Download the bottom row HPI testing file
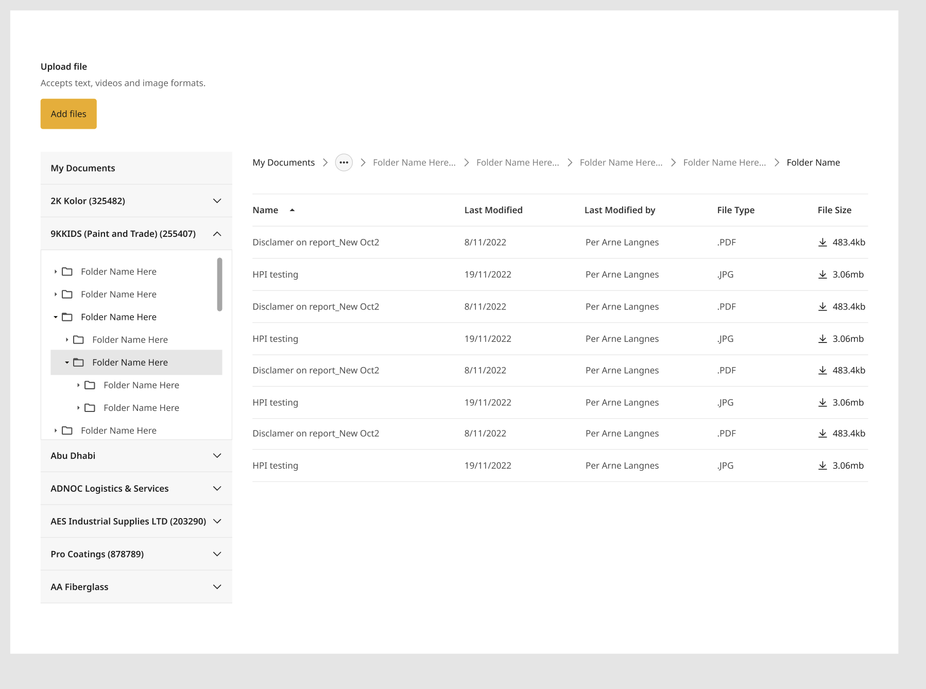This screenshot has width=926, height=689. coord(822,466)
